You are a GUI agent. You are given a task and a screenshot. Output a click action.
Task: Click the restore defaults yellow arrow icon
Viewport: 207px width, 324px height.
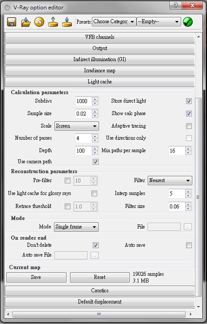click(x=39, y=22)
